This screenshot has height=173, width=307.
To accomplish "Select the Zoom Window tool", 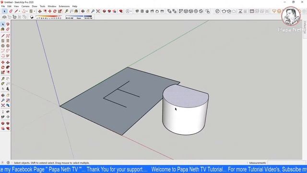I will coord(8,100).
